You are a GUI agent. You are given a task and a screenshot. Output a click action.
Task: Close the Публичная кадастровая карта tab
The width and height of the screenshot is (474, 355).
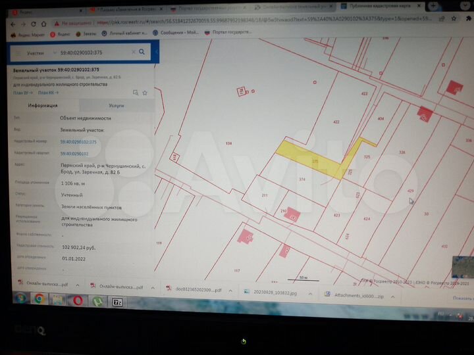pos(419,6)
